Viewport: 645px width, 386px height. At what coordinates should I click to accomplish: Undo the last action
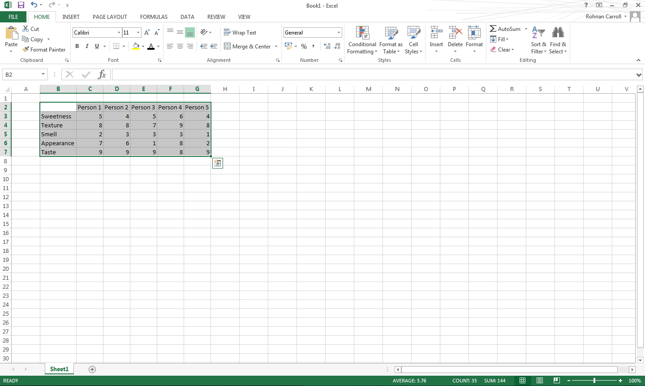[x=34, y=5]
